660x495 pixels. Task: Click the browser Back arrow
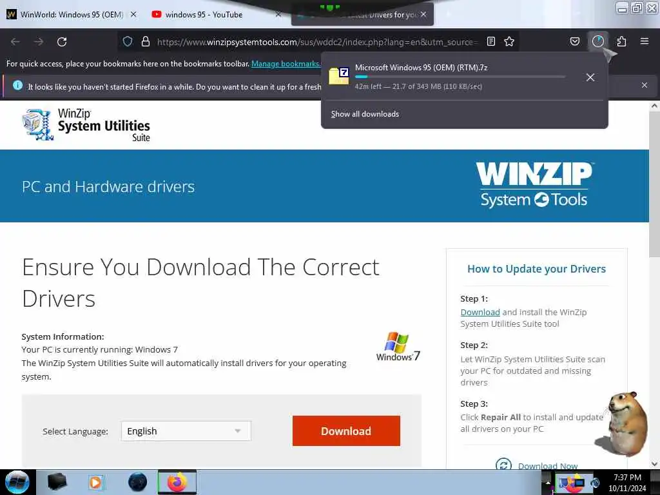[x=15, y=42]
